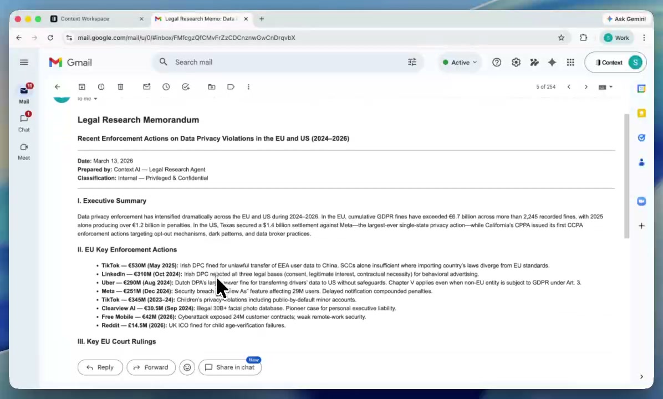Open the Gemini sparkle icon in Gmail header
This screenshot has width=663, height=399.
pyautogui.click(x=552, y=62)
